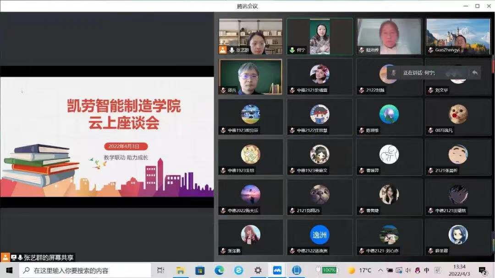Expand hidden system tray icons chevron

380,270
